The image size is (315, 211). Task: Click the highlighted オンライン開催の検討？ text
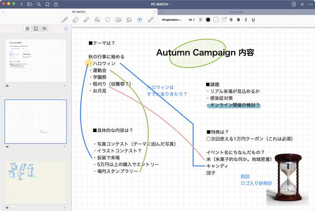(x=233, y=105)
